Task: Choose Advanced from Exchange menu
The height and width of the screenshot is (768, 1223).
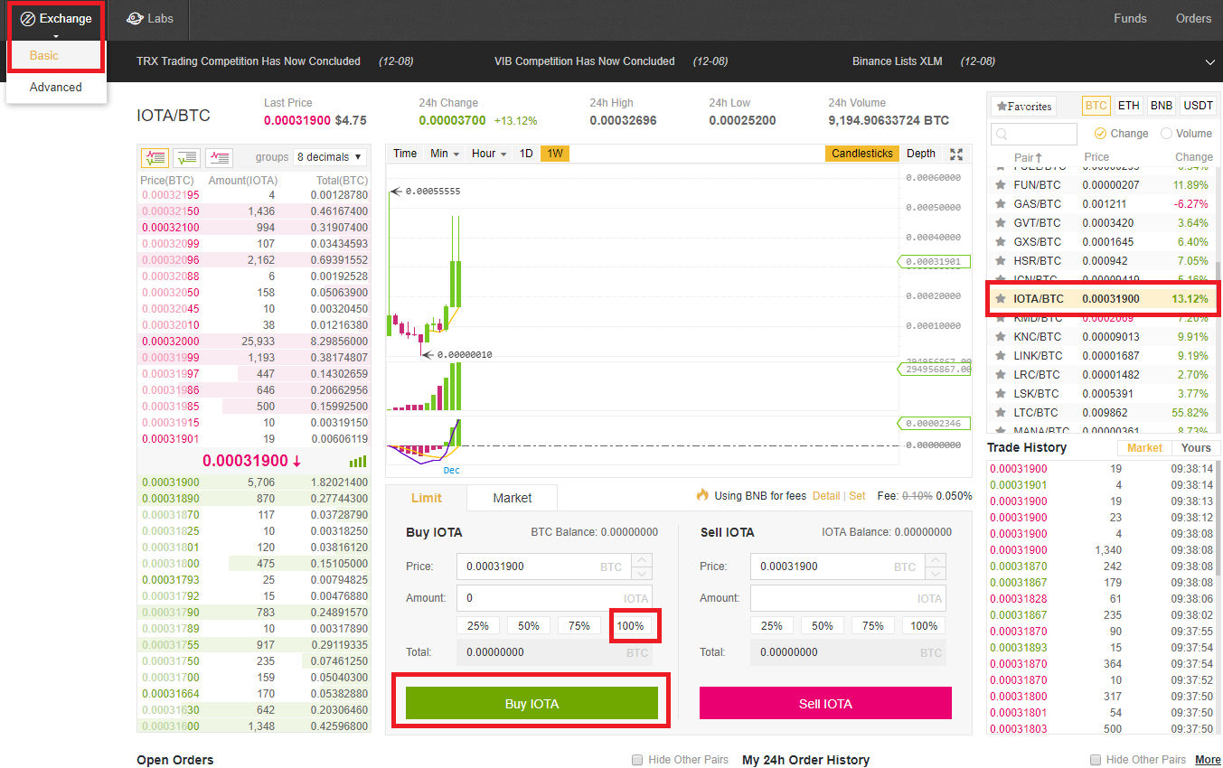Action: (56, 88)
